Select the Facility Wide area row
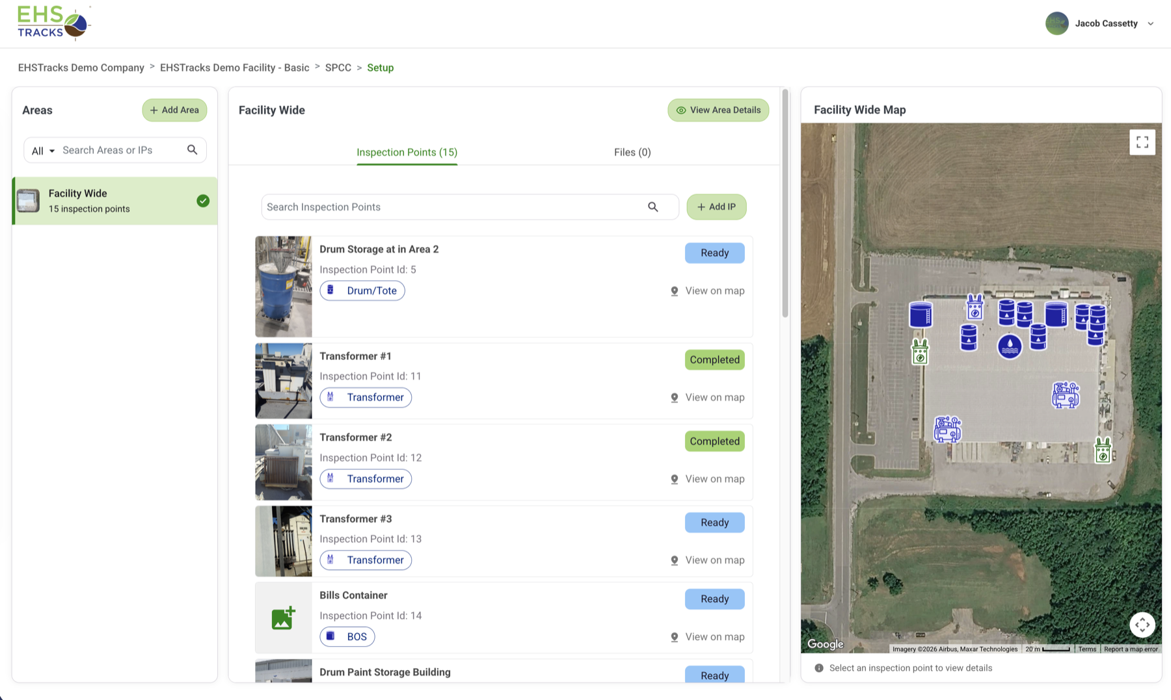The height and width of the screenshot is (700, 1171). click(x=115, y=201)
